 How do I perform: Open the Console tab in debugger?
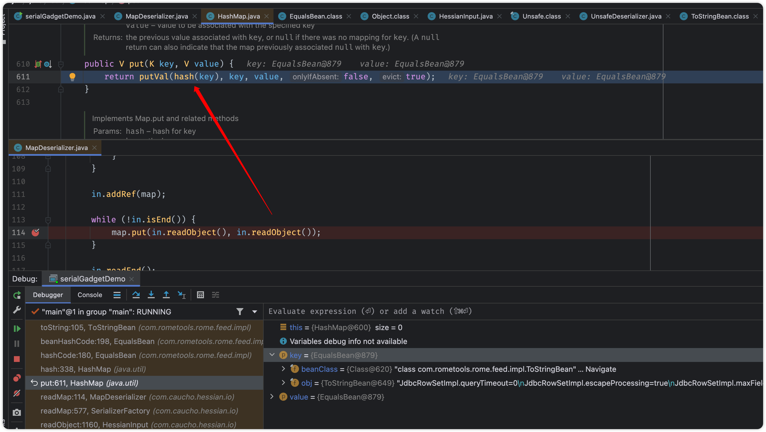pos(90,295)
